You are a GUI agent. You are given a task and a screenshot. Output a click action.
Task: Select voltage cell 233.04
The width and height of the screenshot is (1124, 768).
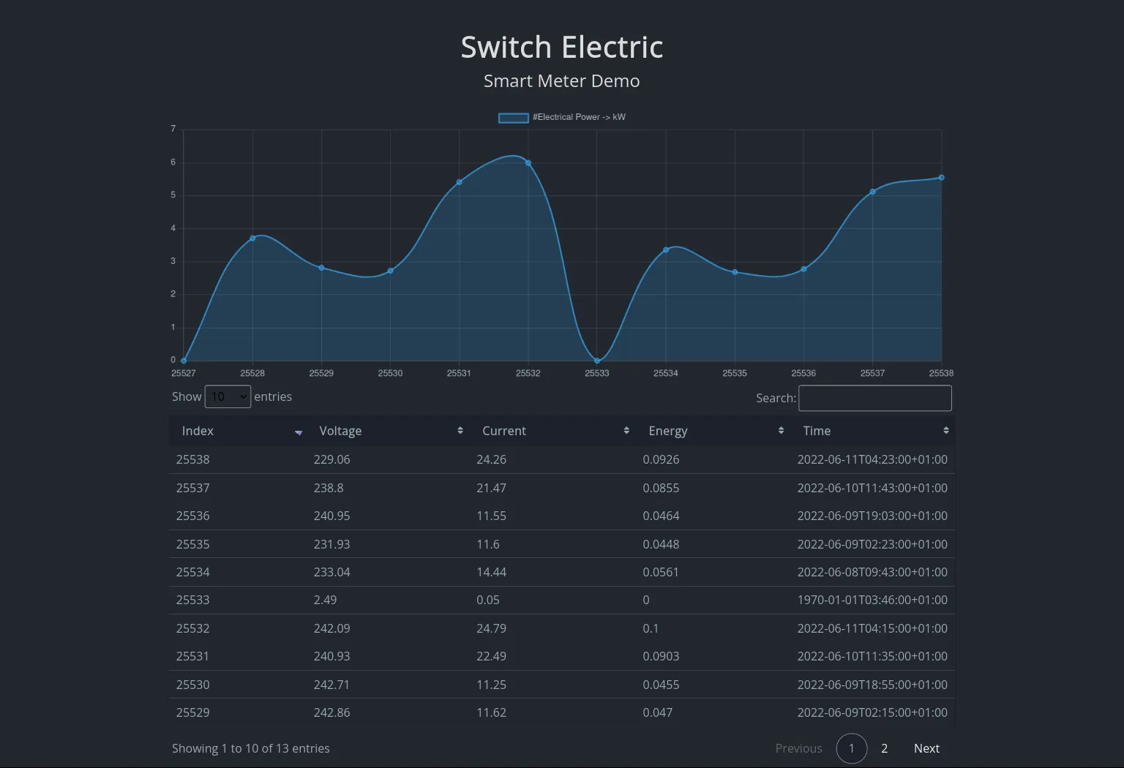tap(332, 572)
